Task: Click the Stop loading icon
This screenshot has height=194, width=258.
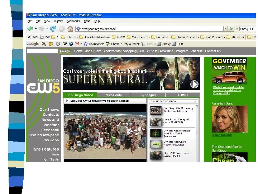Action: [x=62, y=29]
